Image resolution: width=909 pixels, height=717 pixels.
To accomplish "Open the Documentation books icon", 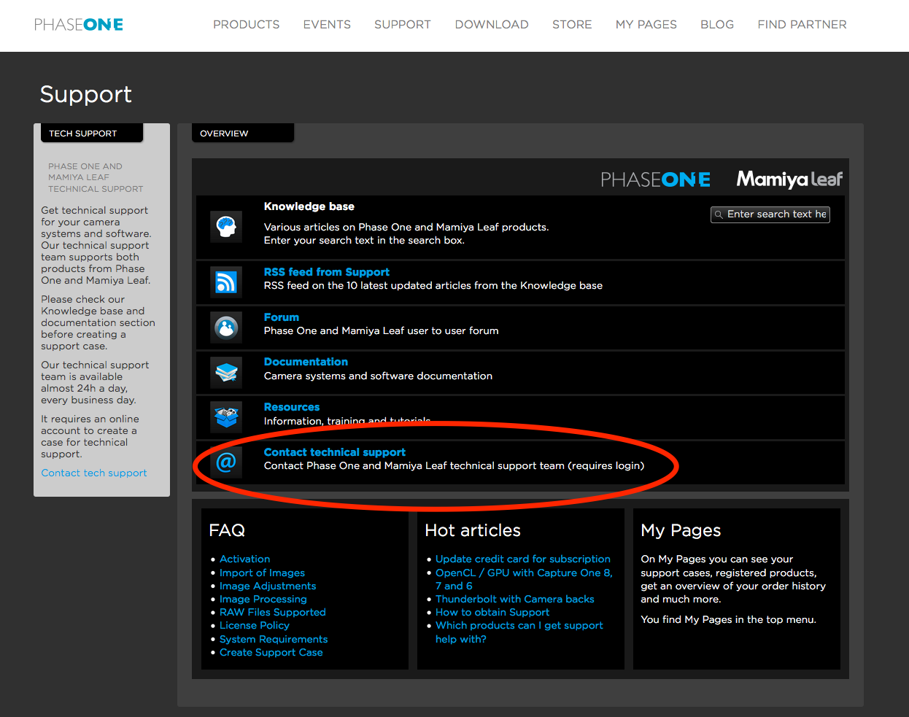I will pyautogui.click(x=226, y=373).
